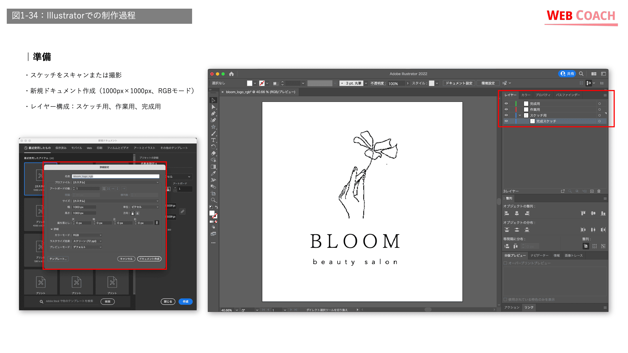Select the Pen tool
628x353 pixels.
click(213, 114)
